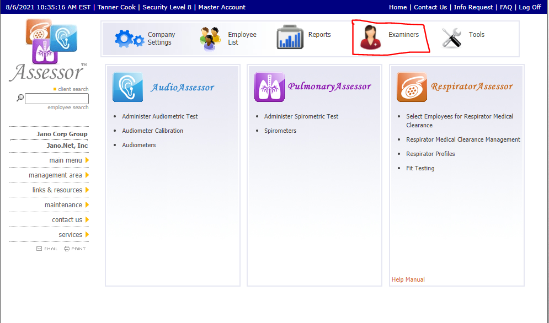
Task: Open Fit Testing link
Action: [x=420, y=168]
